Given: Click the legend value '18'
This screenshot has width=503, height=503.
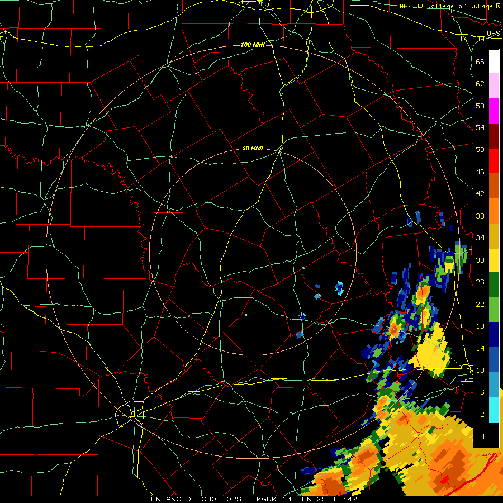Looking at the screenshot, I should point(480,326).
